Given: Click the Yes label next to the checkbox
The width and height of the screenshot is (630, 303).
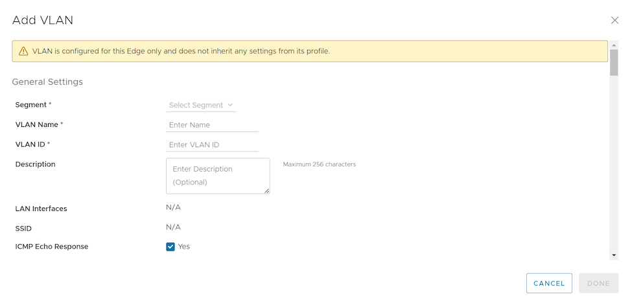Looking at the screenshot, I should pos(184,247).
